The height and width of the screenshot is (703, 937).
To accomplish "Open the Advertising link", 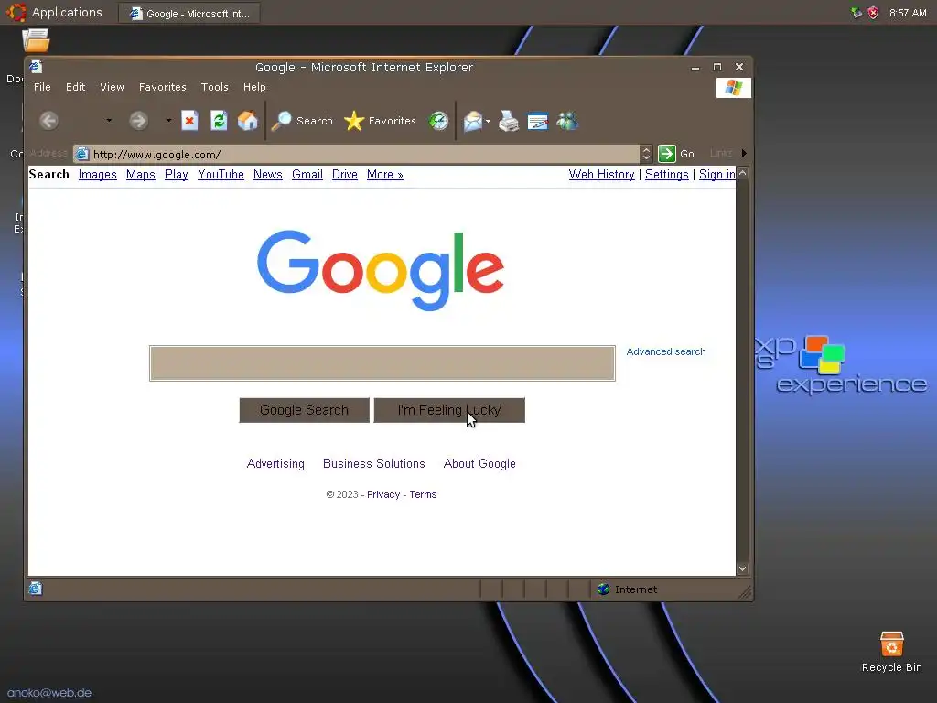I will (275, 464).
